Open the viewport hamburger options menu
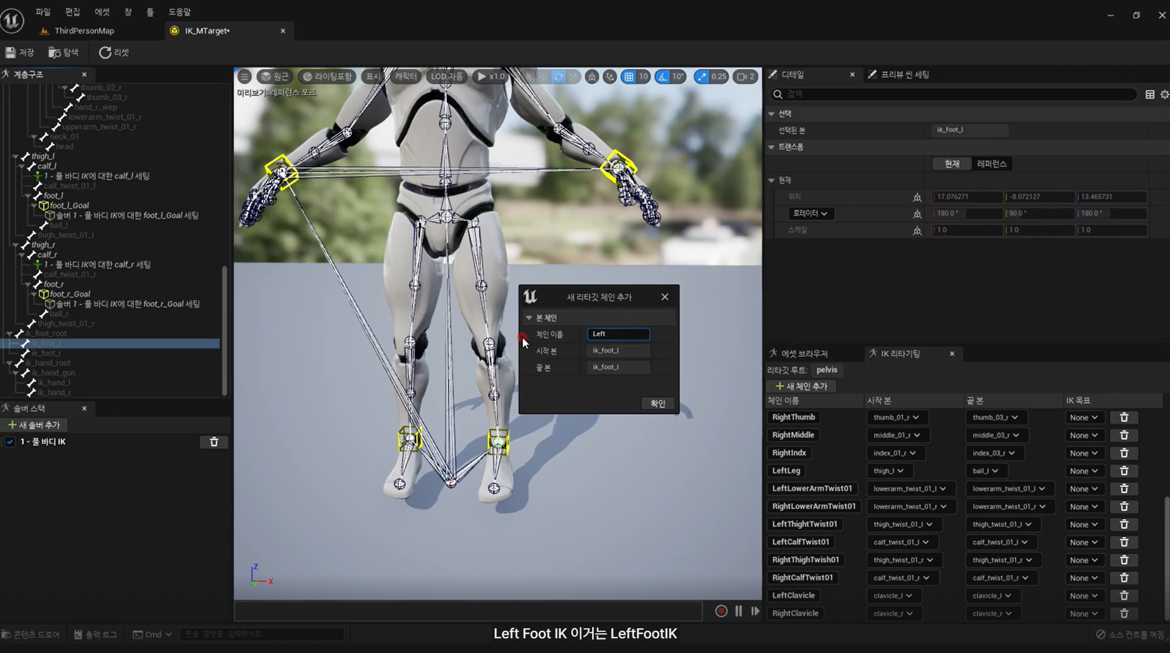The image size is (1170, 653). tap(245, 76)
